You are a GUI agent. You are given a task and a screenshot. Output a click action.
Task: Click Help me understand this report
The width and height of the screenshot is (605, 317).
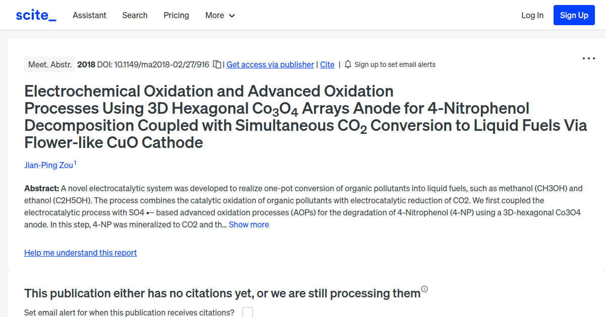click(80, 253)
